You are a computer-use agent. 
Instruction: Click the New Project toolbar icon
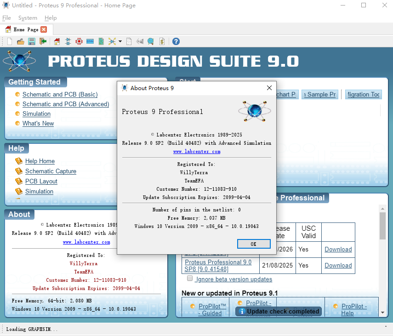[x=10, y=41]
